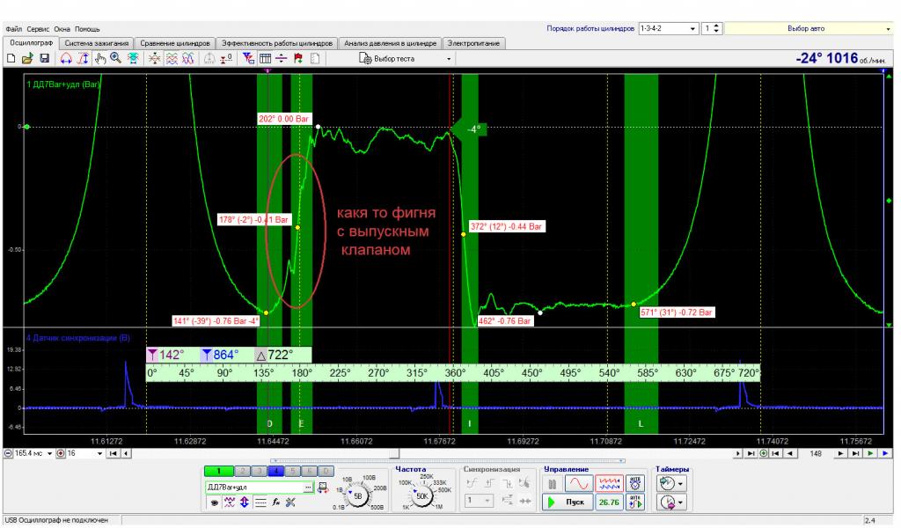This screenshot has height=528, width=901.
Task: Switch to the Сравнение цилиндров tab
Action: [175, 43]
